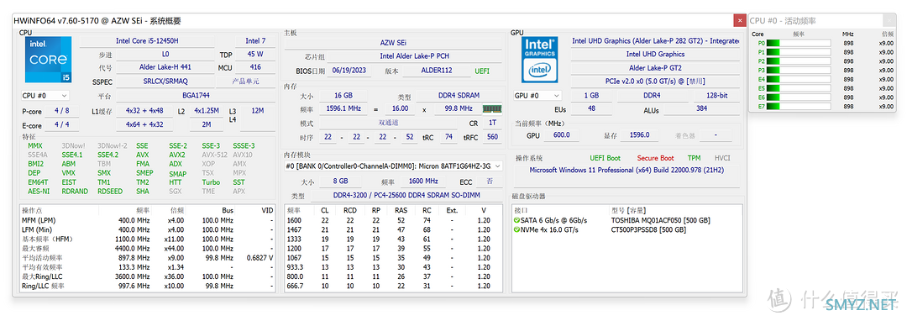Click the ALUs value 384

701,108
